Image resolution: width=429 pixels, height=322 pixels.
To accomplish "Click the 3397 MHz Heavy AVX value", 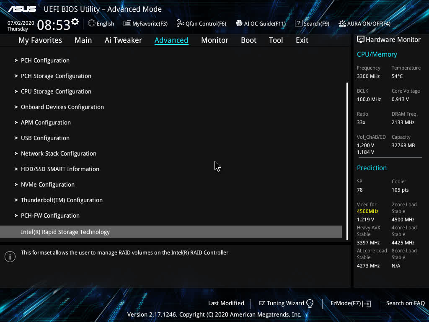I will [x=368, y=243].
